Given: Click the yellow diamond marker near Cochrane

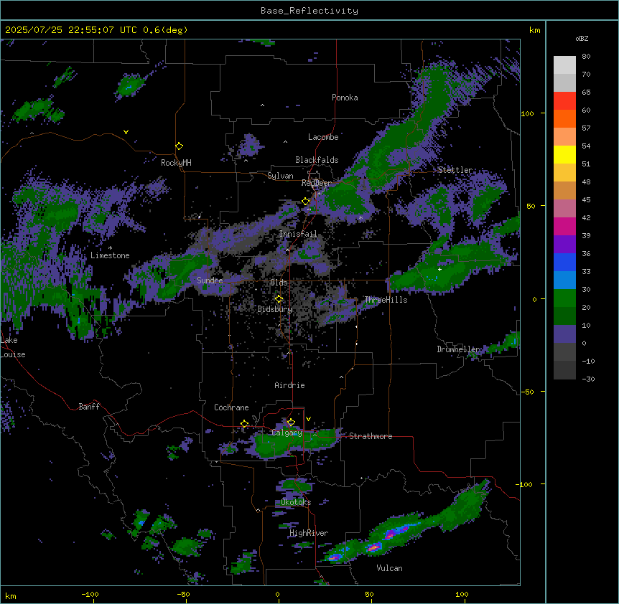Looking at the screenshot, I should (244, 424).
